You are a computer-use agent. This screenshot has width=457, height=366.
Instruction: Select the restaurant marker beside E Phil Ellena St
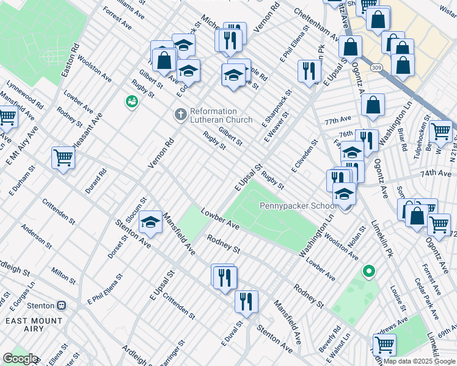click(309, 73)
